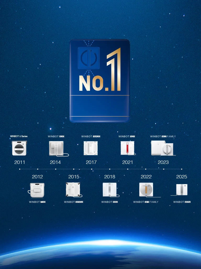
Task: Click the WINBOT W2 FAMILY text label
Action: pyautogui.click(x=163, y=137)
